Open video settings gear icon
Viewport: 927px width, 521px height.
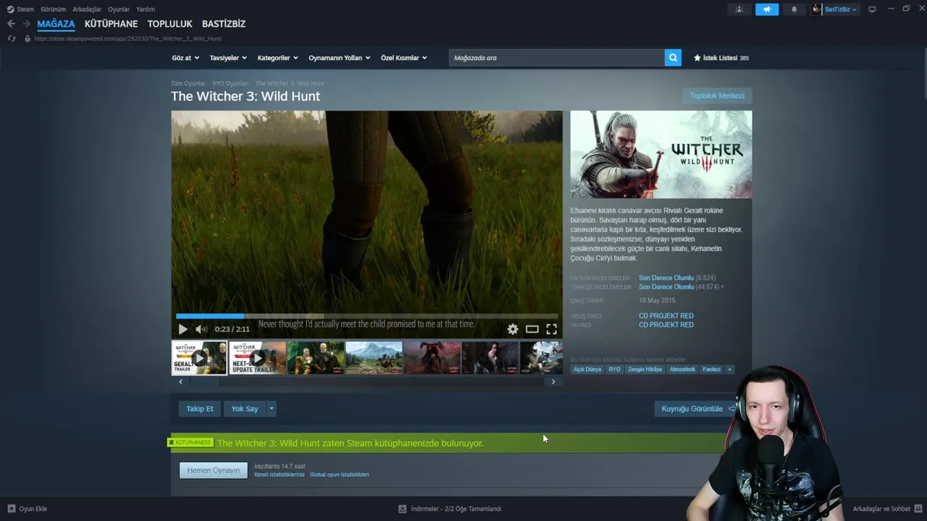pyautogui.click(x=513, y=329)
